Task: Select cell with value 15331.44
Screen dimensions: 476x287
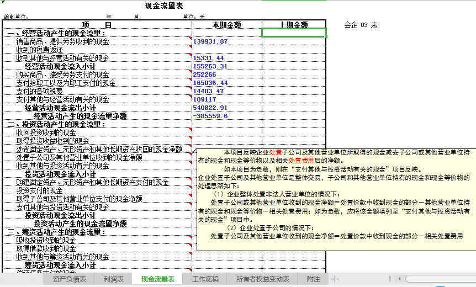Action: pos(227,57)
